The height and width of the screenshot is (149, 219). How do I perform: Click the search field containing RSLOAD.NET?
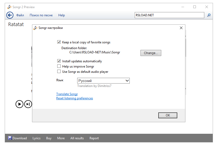tap(169, 15)
